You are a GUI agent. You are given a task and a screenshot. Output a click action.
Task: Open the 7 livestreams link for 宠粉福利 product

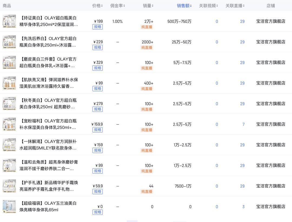pyautogui.click(x=243, y=124)
